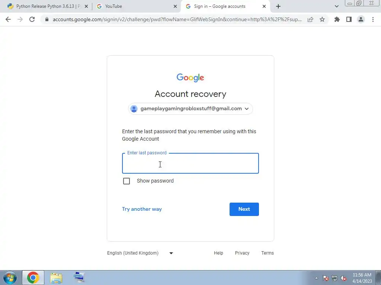Open Chrome's three-dot menu
Viewport: 381px width, 285px height.
(x=373, y=19)
